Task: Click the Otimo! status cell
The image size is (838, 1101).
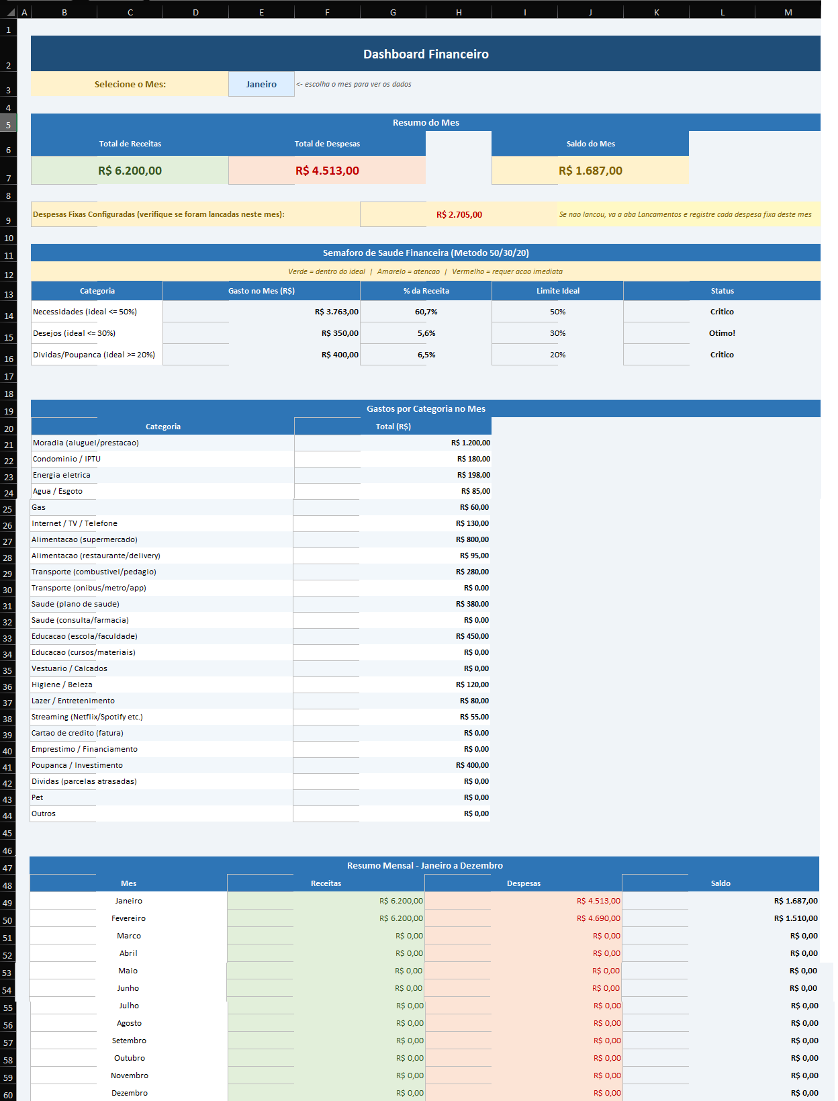Action: click(x=722, y=333)
